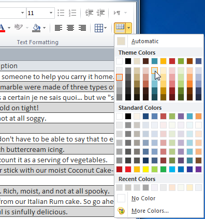Pick the black swatch in Theme Colors top row
The image size is (205, 219).
coord(128,61)
